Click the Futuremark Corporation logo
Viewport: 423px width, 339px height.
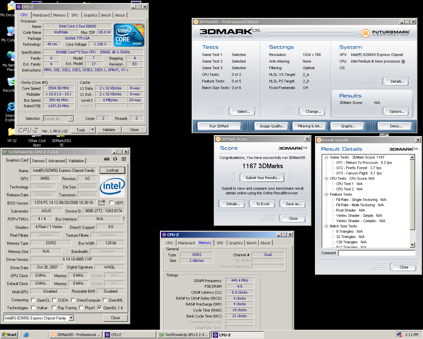386,33
